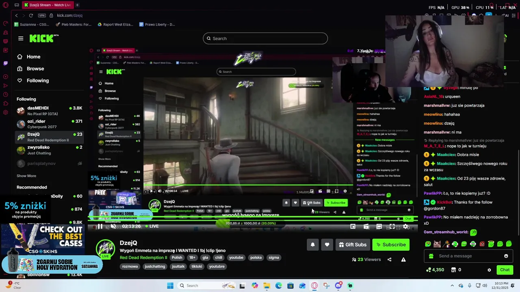
Task: Open the Opera main menu icon
Action: click(5, 5)
